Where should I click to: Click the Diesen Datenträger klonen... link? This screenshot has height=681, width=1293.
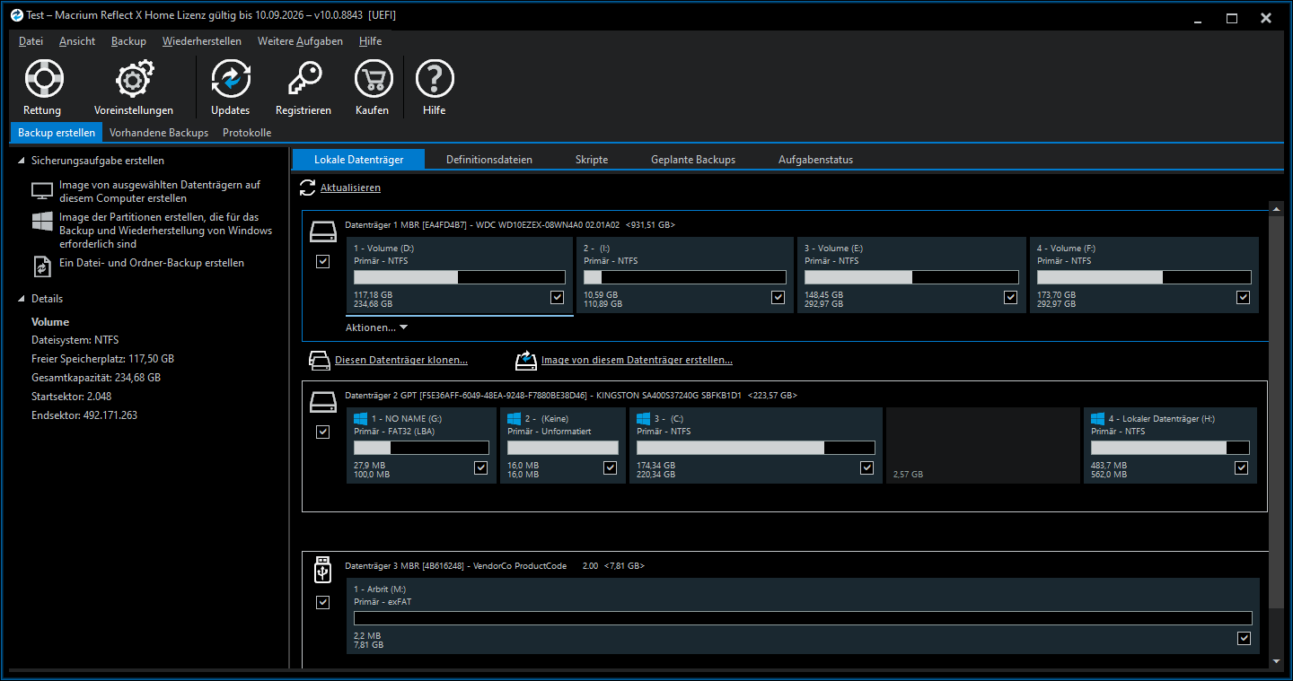click(x=401, y=361)
